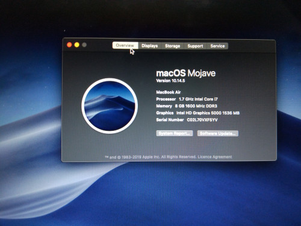The width and height of the screenshot is (301, 226).
Task: Click the System Report button
Action: tap(175, 133)
